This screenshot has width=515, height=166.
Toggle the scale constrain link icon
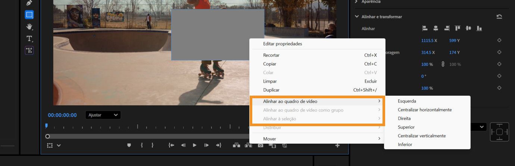click(x=443, y=64)
